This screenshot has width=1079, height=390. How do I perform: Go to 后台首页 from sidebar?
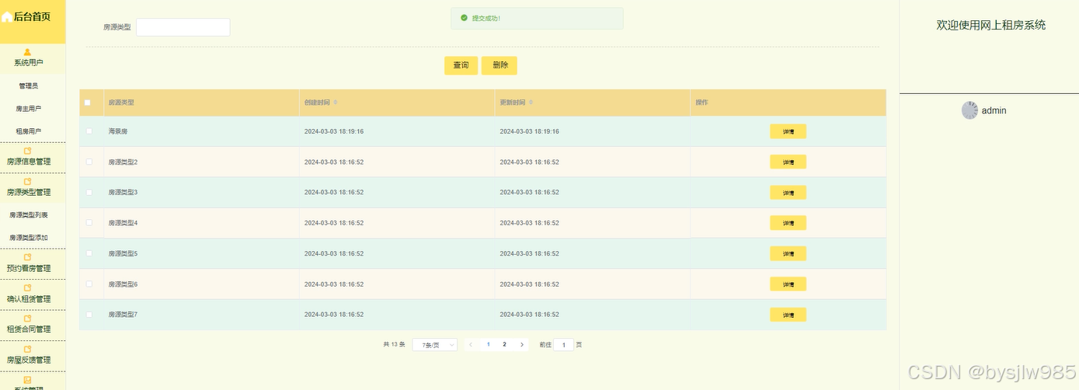(x=33, y=16)
